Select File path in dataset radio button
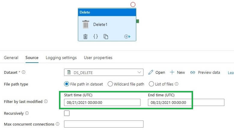This screenshot has width=234, height=134. (67, 84)
